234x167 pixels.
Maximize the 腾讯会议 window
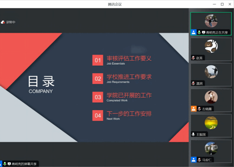click(x=222, y=4)
